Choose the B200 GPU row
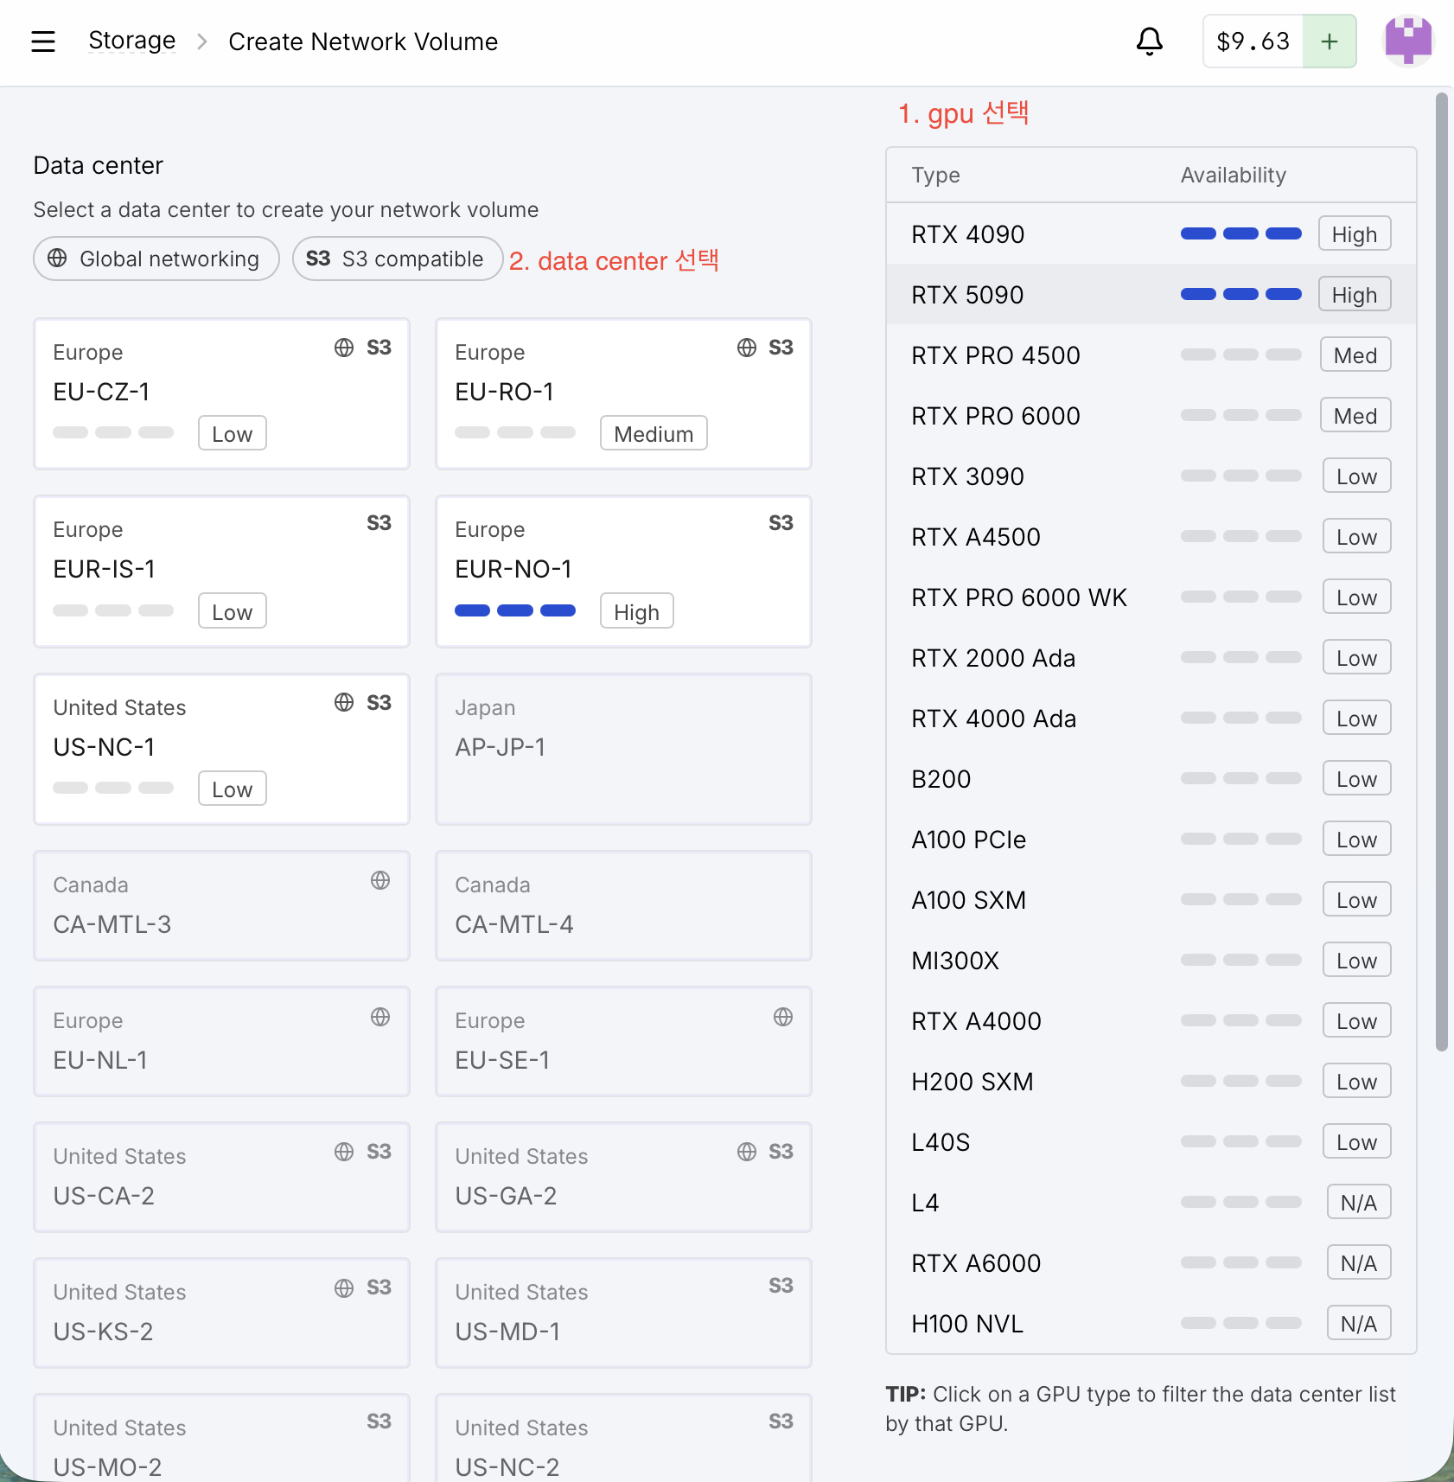1454x1482 pixels. pyautogui.click(x=1151, y=778)
